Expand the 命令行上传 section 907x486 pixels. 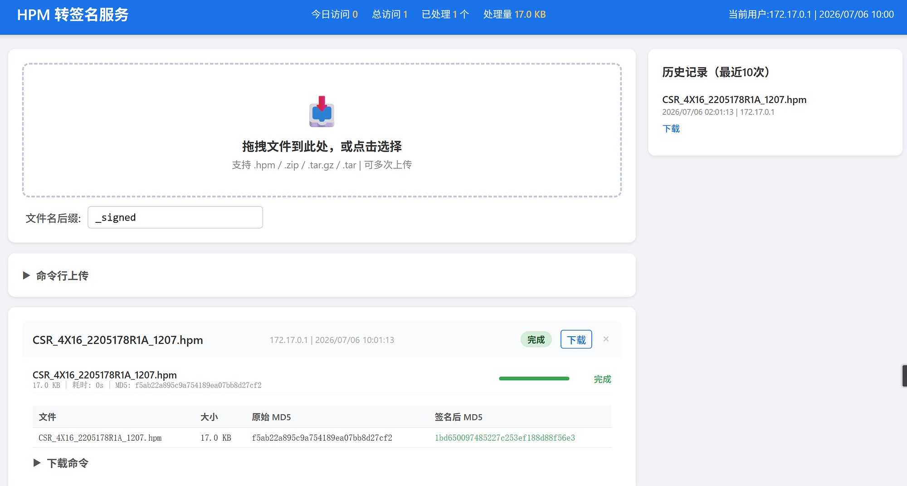(55, 275)
